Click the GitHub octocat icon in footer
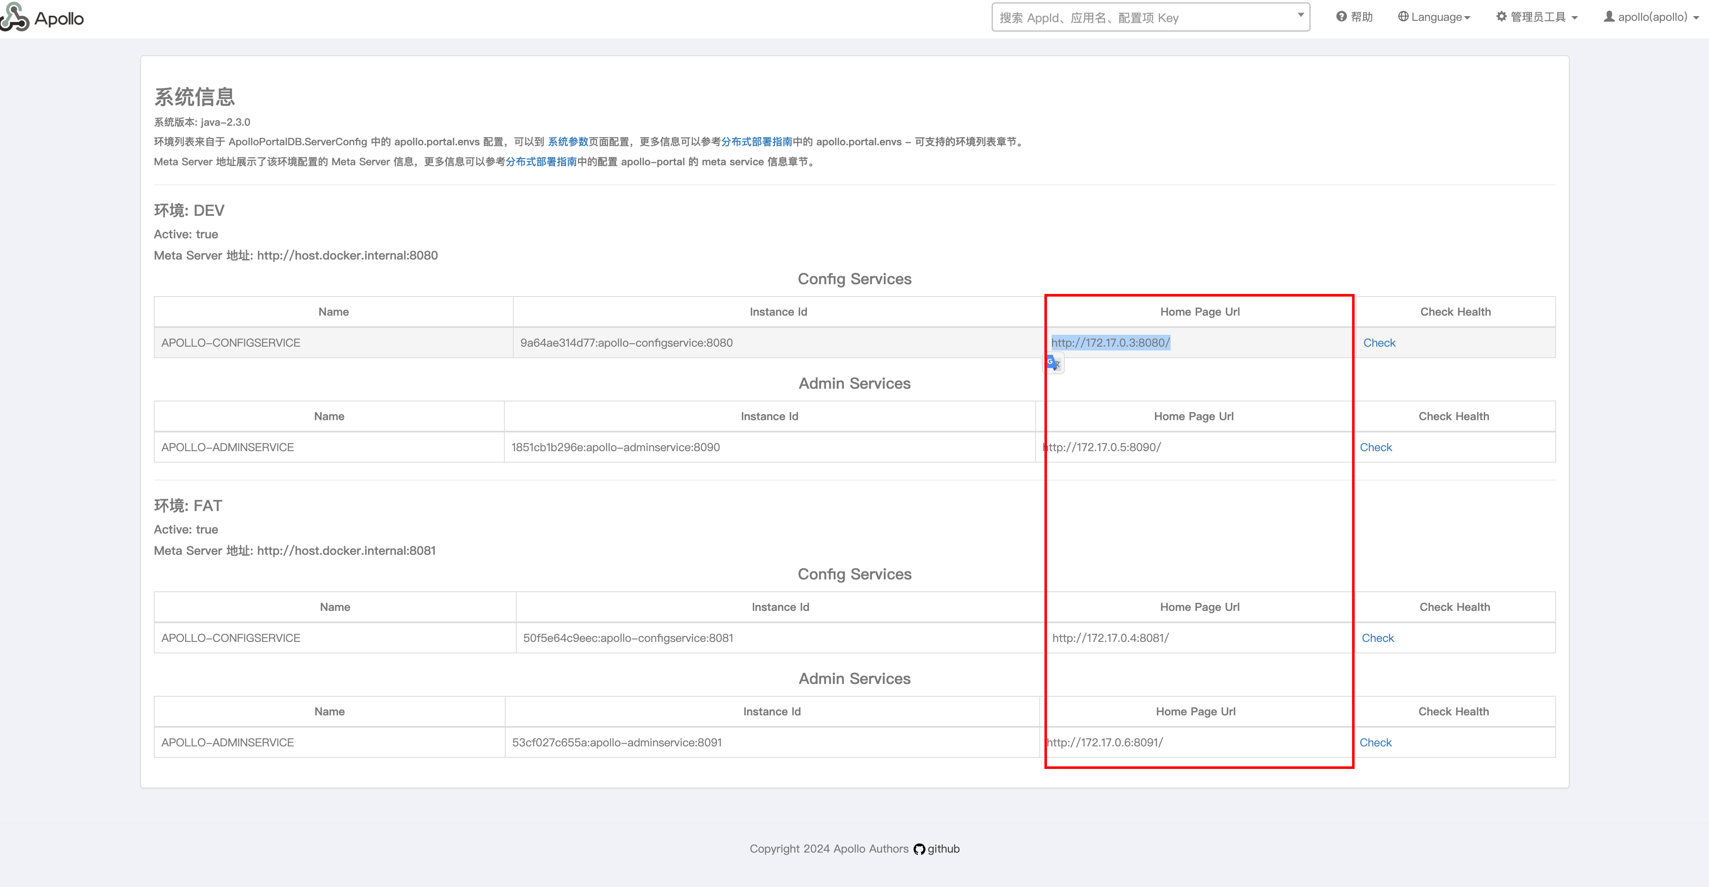 [x=919, y=849]
